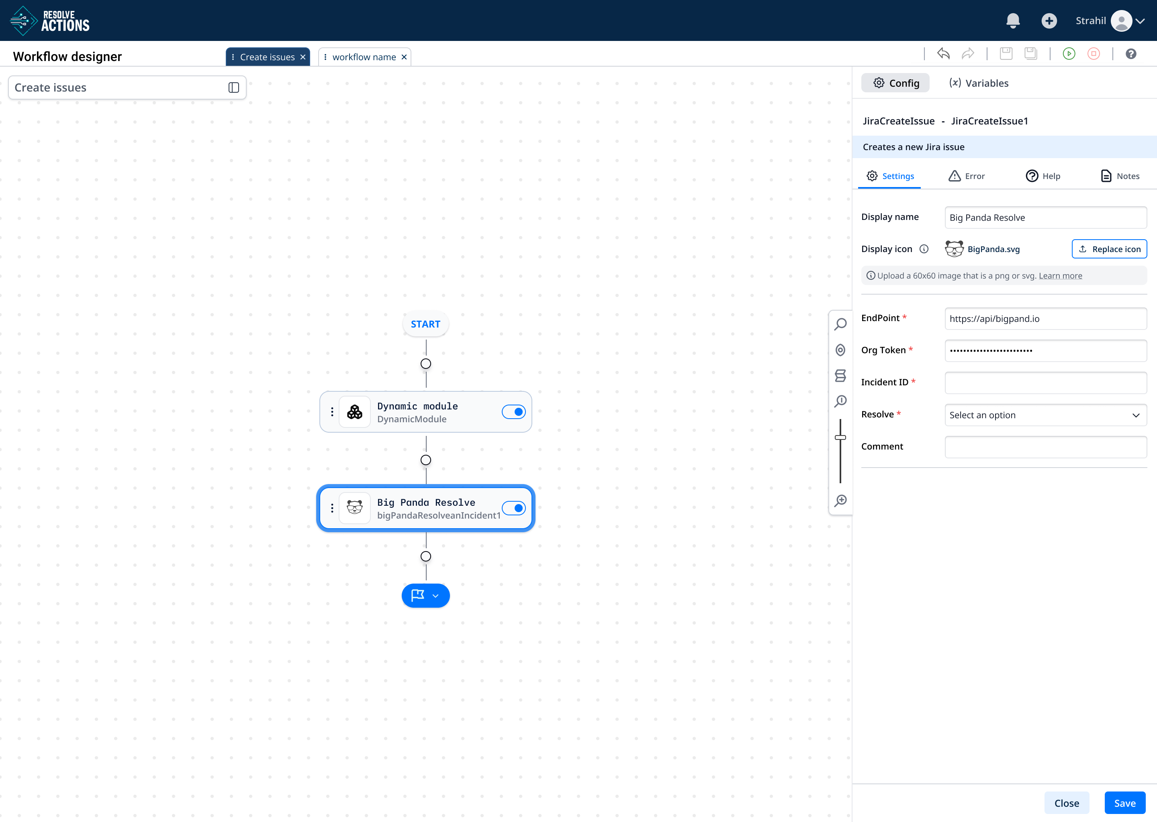1157x822 pixels.
Task: Turn off the Big Panda Resolve toggle
Action: pyautogui.click(x=513, y=508)
